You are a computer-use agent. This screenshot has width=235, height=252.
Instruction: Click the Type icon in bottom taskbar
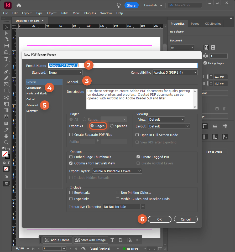tap(112, 240)
